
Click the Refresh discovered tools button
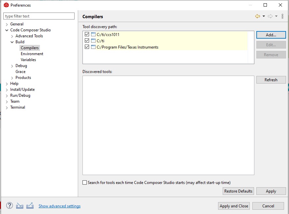click(271, 80)
